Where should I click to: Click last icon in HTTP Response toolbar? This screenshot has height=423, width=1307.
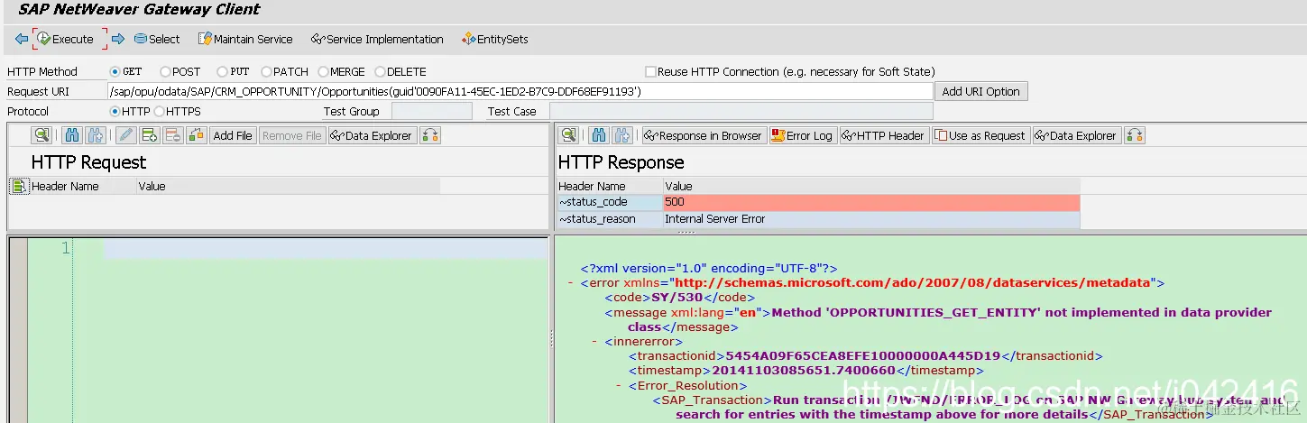coord(1136,135)
